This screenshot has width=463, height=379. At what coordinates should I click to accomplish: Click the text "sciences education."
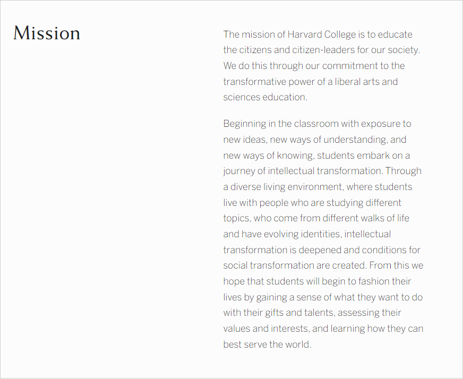point(265,97)
